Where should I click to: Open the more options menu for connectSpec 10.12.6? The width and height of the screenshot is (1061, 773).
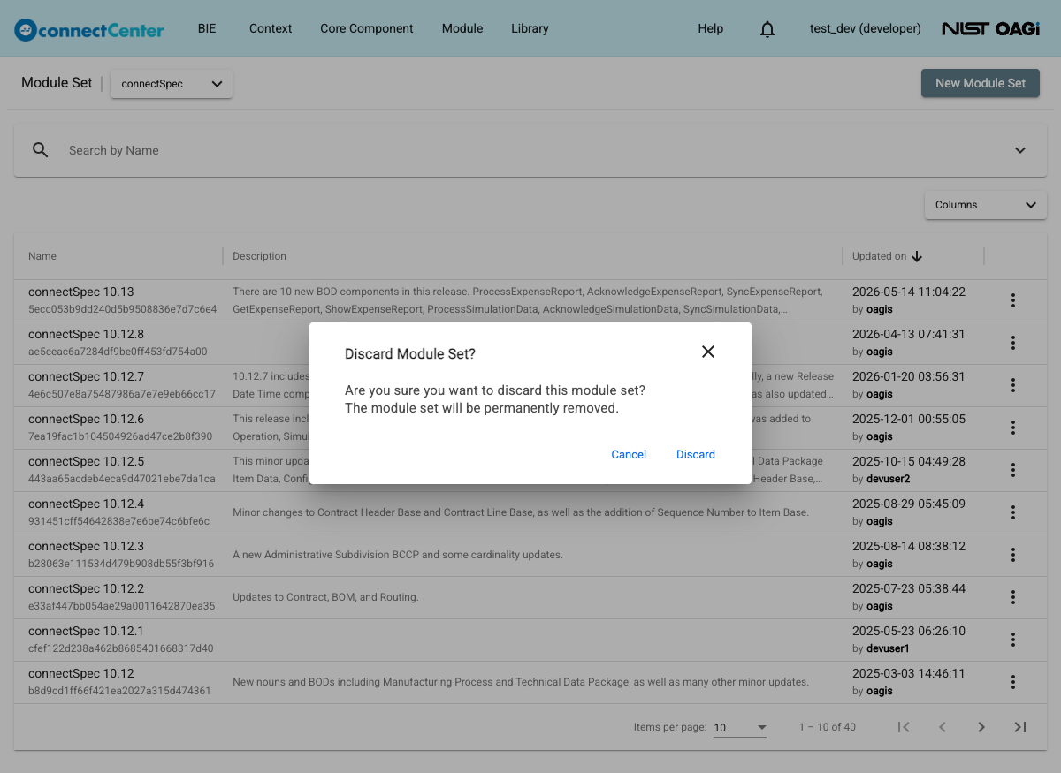[x=1013, y=428]
